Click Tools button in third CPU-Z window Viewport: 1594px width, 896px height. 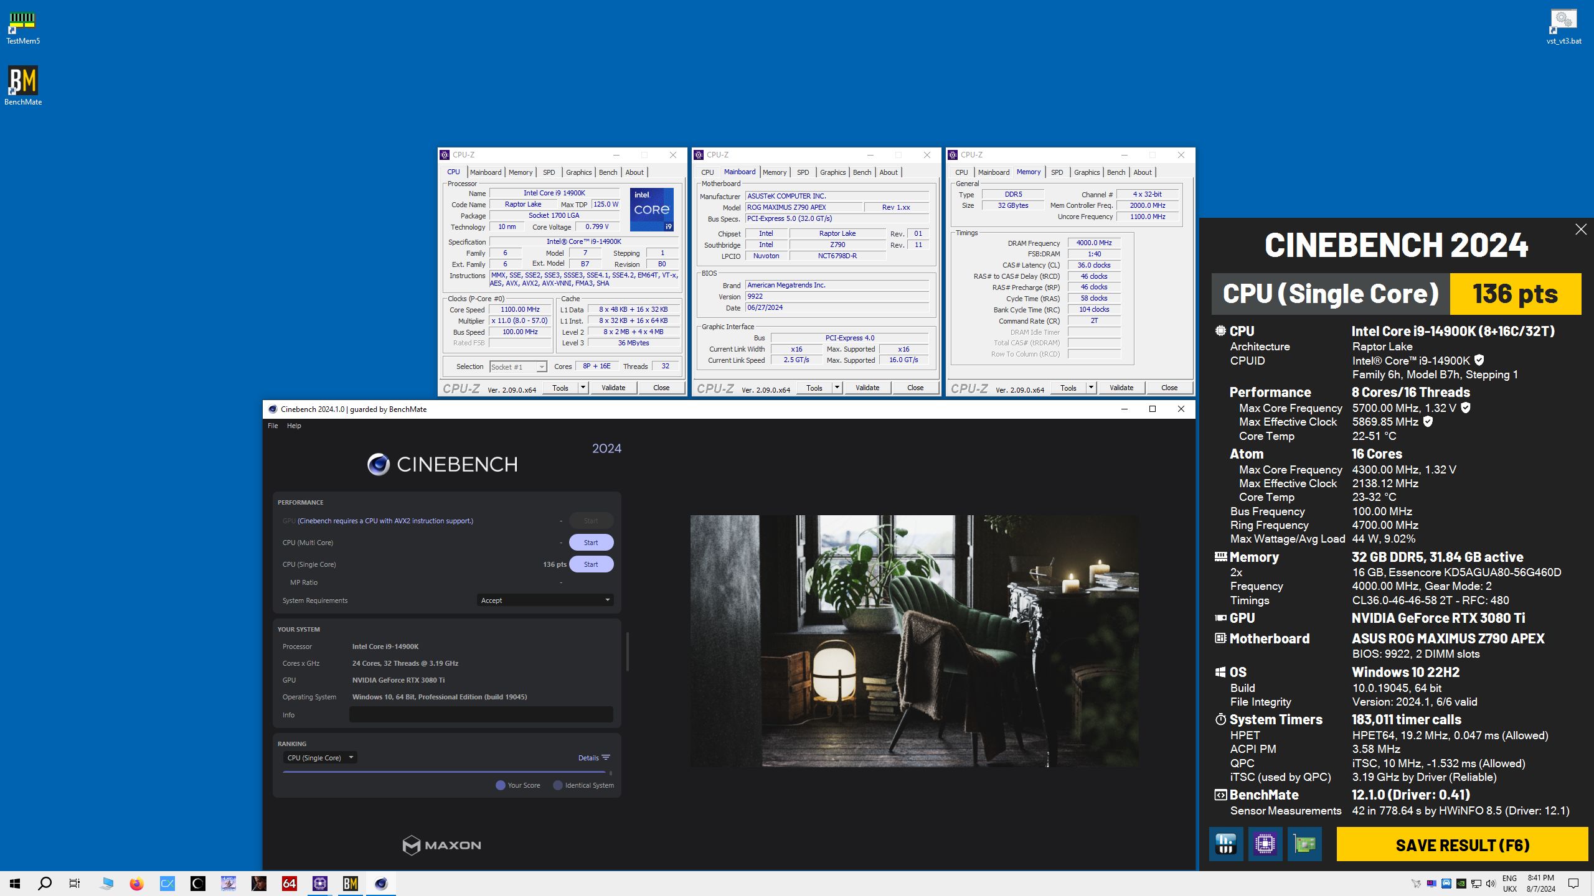pyautogui.click(x=1068, y=388)
